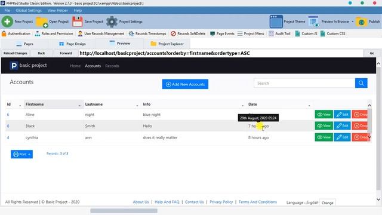Viewport: 382px width, 215px height.
Task: Open Records SoftDelete settings
Action: tap(188, 33)
